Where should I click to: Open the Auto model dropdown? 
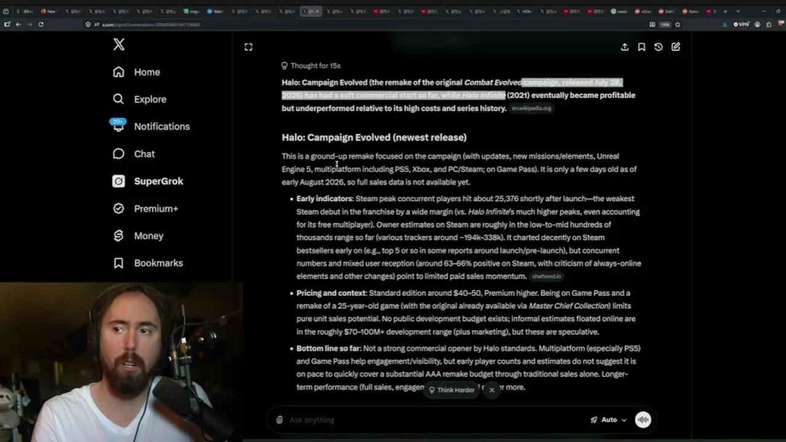coord(609,420)
